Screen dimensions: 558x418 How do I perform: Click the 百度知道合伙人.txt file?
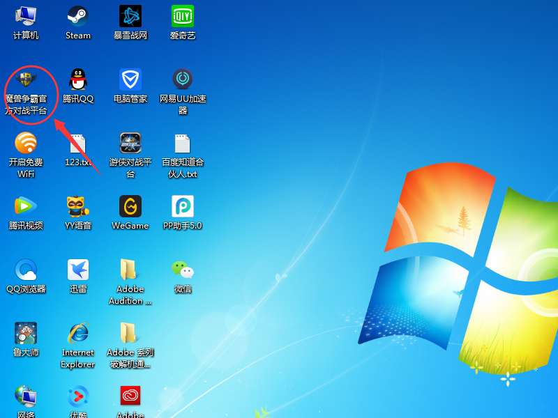[181, 143]
